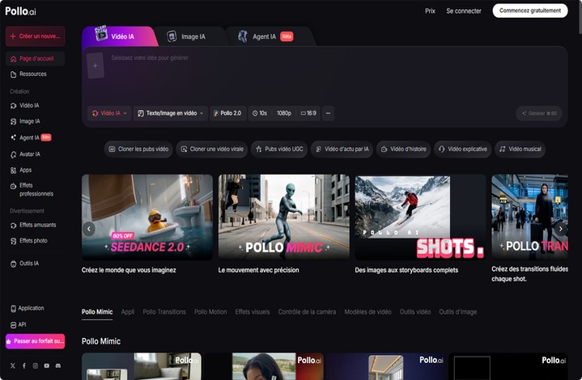Open Agent IA Bêta in the sidebar

click(x=36, y=137)
